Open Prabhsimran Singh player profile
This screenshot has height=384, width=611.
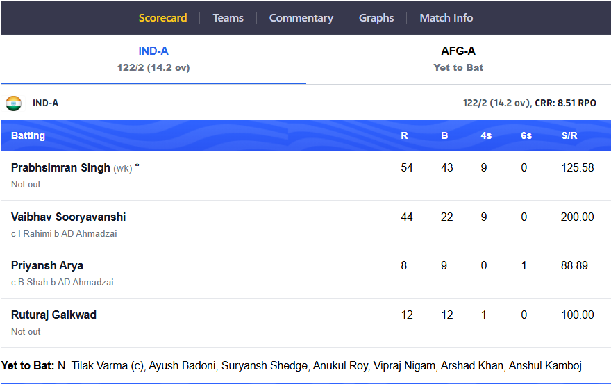tap(60, 167)
